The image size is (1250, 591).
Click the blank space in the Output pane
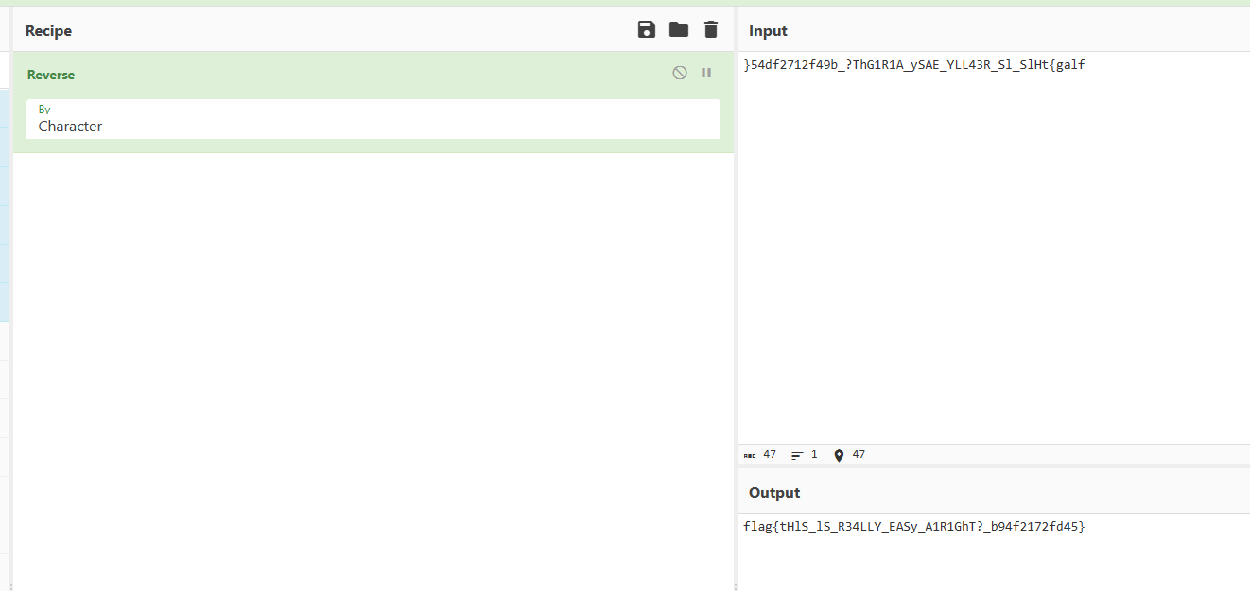[x=993, y=562]
